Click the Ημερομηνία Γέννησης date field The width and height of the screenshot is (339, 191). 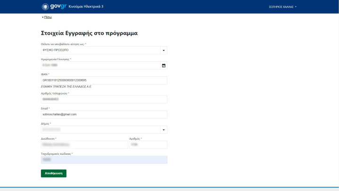tap(99, 65)
